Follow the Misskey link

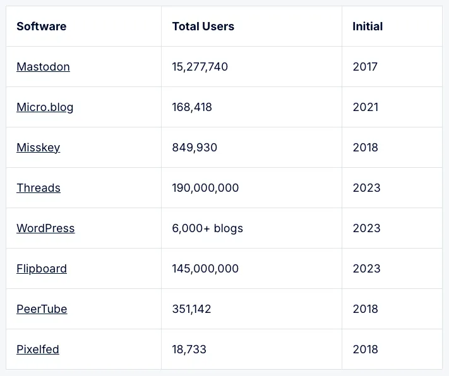tap(38, 148)
